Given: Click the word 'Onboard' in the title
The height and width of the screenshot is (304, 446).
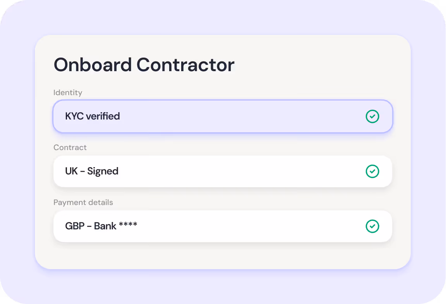Looking at the screenshot, I should tap(93, 65).
